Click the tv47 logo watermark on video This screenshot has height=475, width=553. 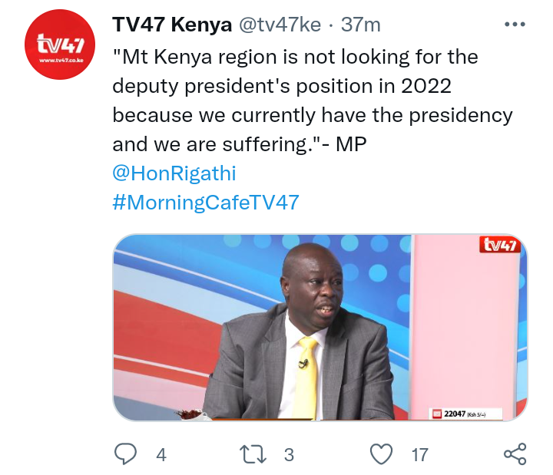tap(500, 245)
